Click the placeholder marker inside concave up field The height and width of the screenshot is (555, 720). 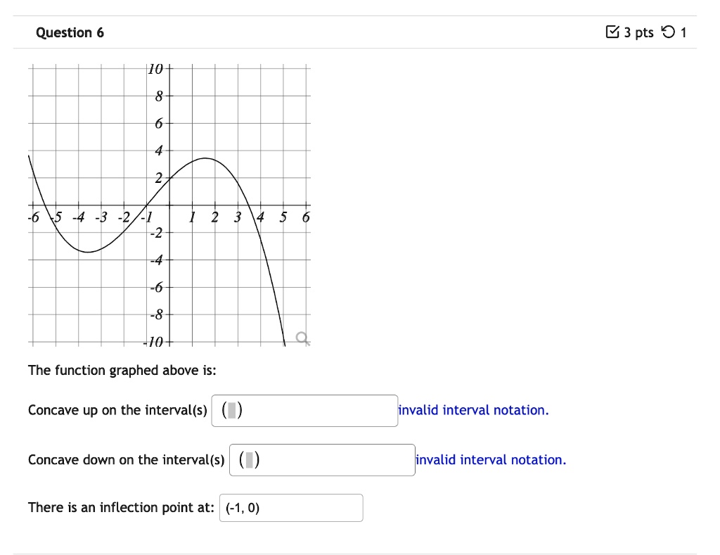[233, 410]
